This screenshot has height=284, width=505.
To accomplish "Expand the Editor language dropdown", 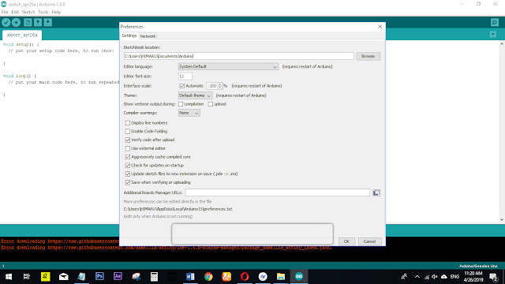I will (228, 66).
